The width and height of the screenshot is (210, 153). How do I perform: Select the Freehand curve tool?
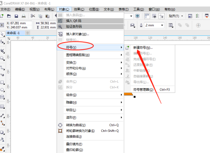pyautogui.click(x=3, y=68)
